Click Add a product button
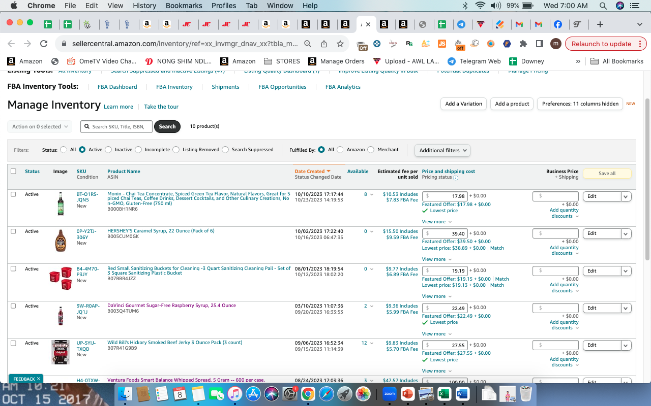The image size is (651, 406). [512, 104]
